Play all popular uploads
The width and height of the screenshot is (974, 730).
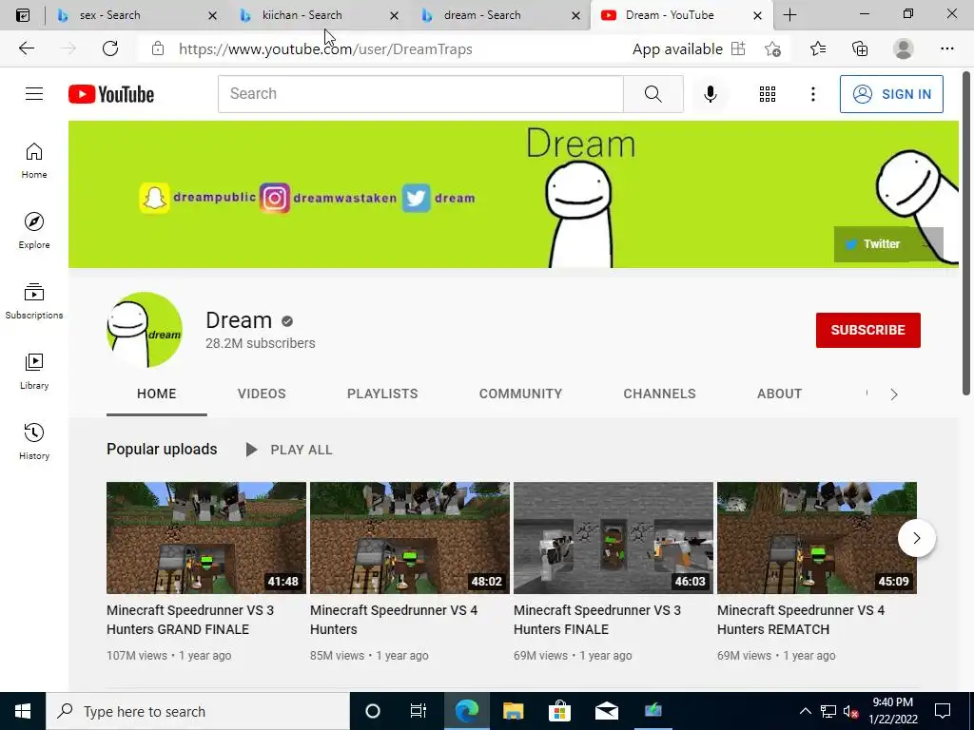pyautogui.click(x=289, y=450)
